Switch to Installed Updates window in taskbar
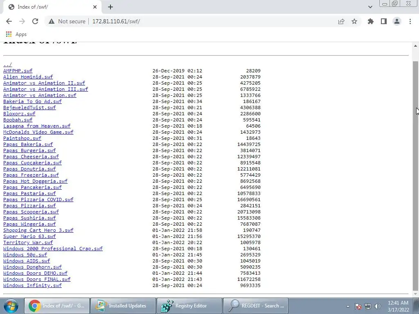419x314 pixels. pos(123,306)
